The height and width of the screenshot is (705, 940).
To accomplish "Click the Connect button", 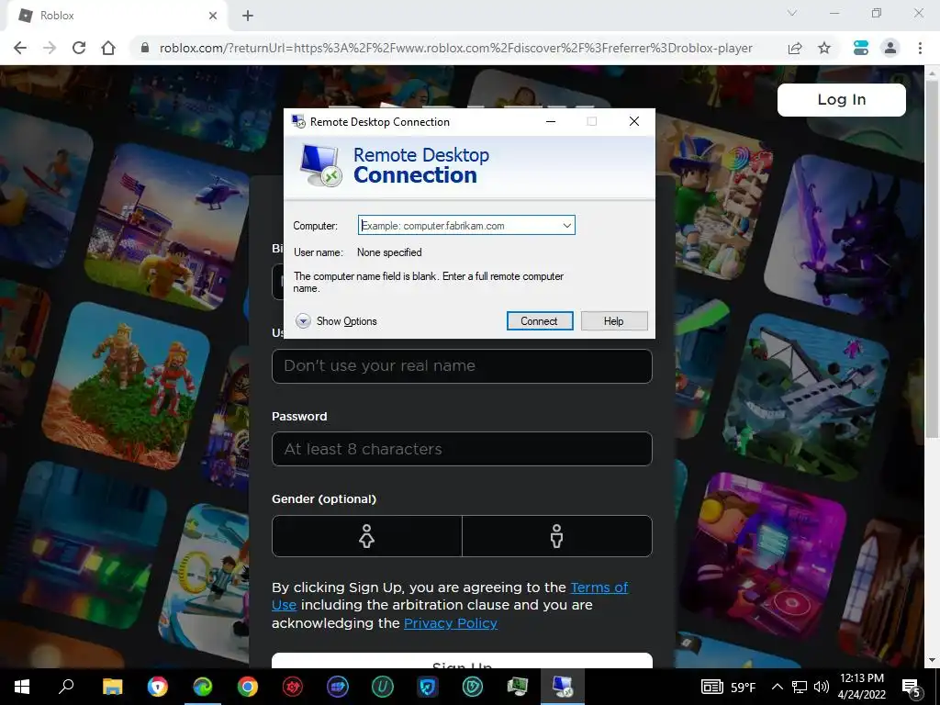I will 540,320.
